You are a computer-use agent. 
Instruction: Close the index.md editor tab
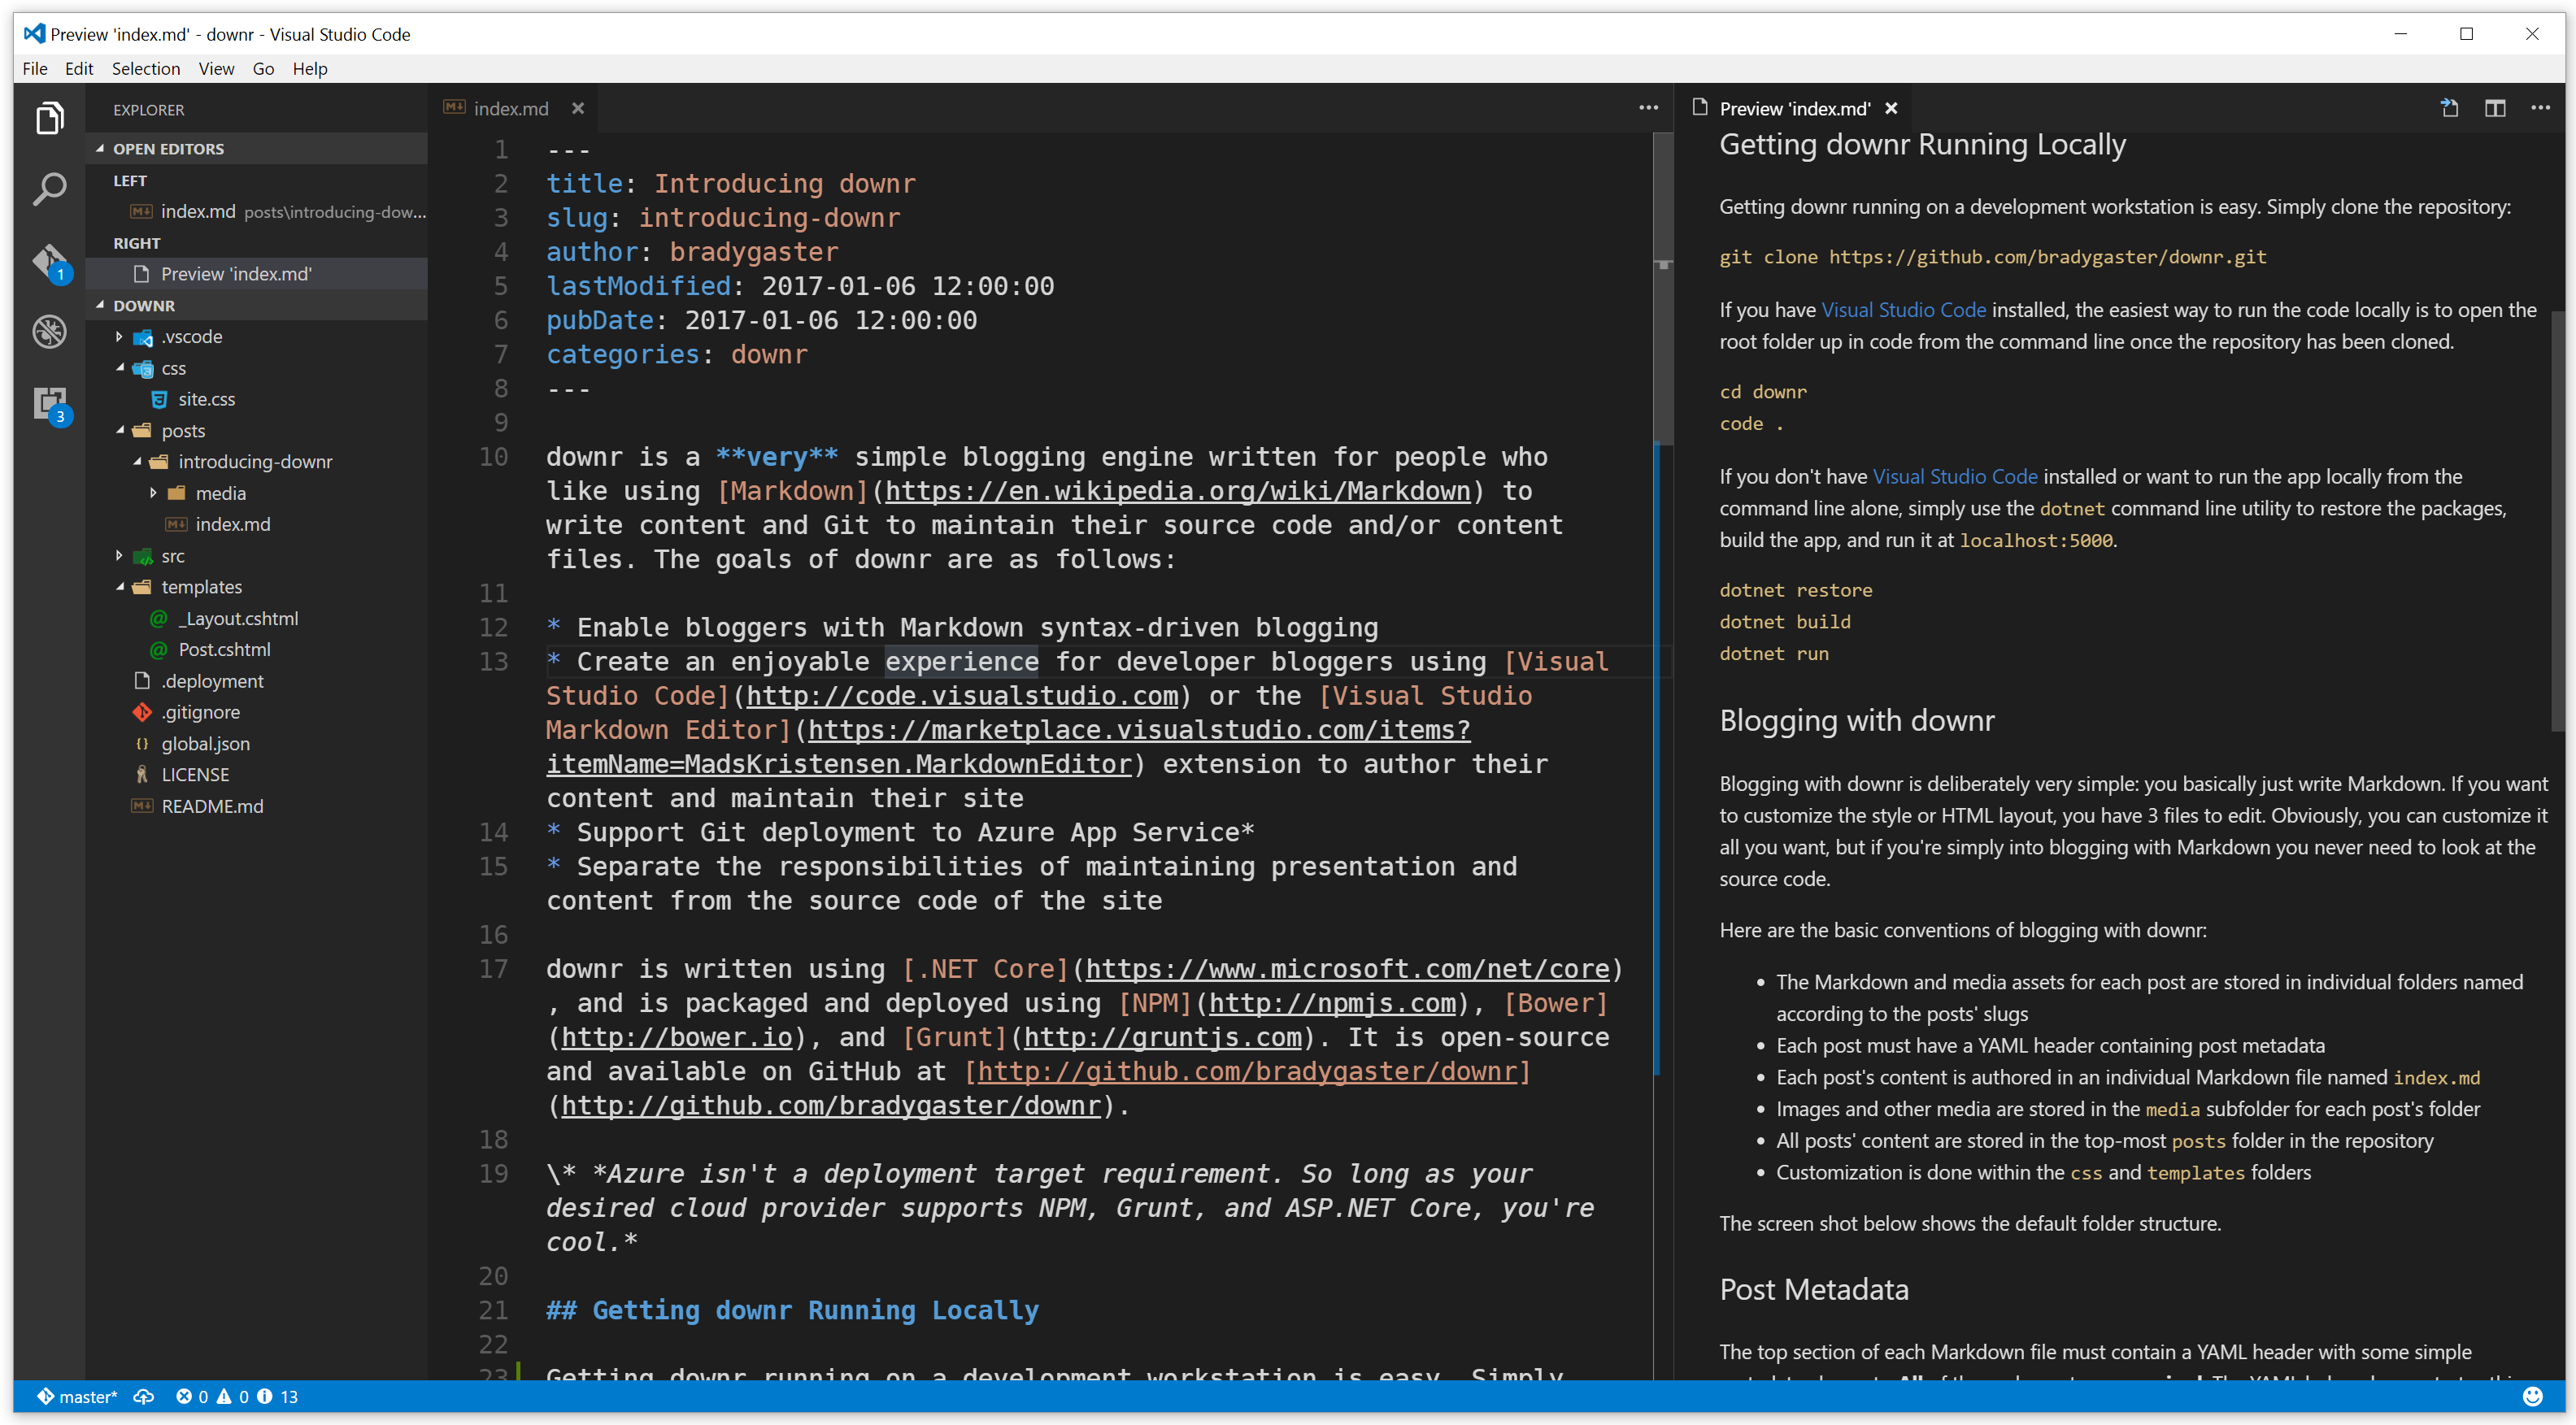tap(578, 108)
